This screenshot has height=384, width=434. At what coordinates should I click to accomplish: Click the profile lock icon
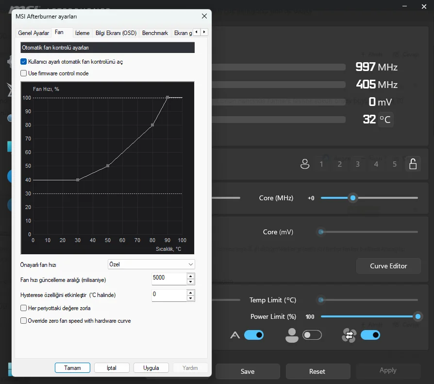tap(413, 164)
